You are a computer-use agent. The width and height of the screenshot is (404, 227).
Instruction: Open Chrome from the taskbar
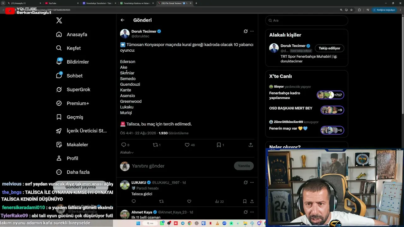pyautogui.click(x=190, y=223)
